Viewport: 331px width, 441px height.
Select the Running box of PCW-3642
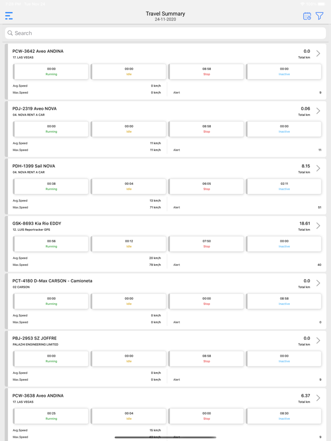point(51,72)
